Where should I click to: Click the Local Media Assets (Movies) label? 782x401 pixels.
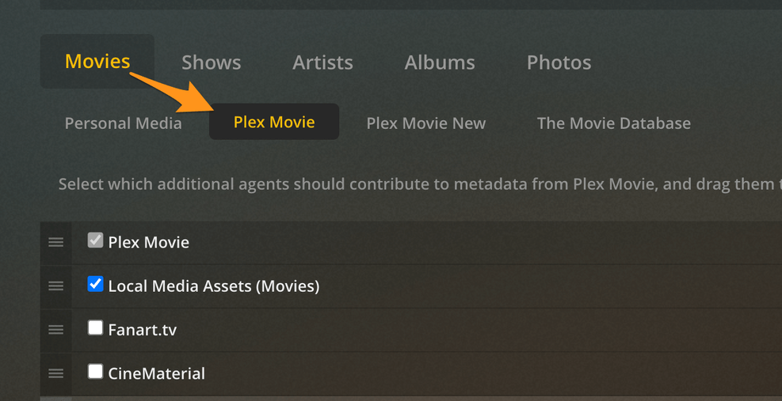[213, 286]
